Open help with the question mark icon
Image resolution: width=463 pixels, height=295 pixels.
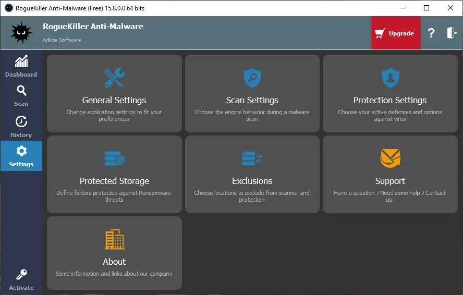[431, 33]
